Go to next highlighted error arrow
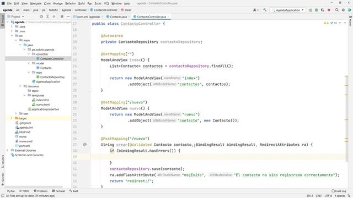Image resolution: width=353 pixels, height=198 pixels. click(x=345, y=23)
